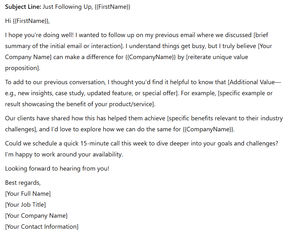
Task: Click {{FirstName}} placeholder in the subject line
Action: pos(112,7)
